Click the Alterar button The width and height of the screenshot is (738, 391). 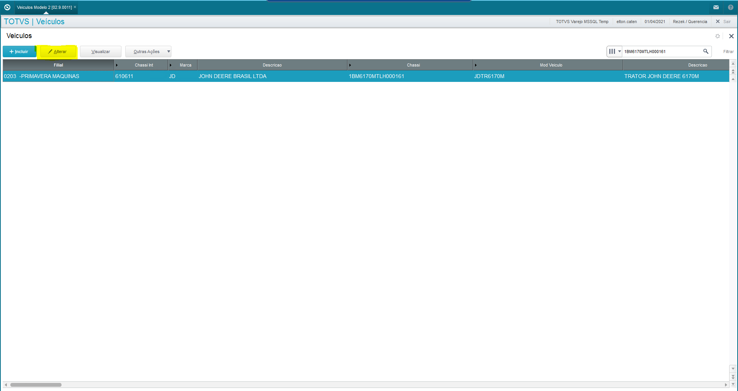click(x=58, y=52)
